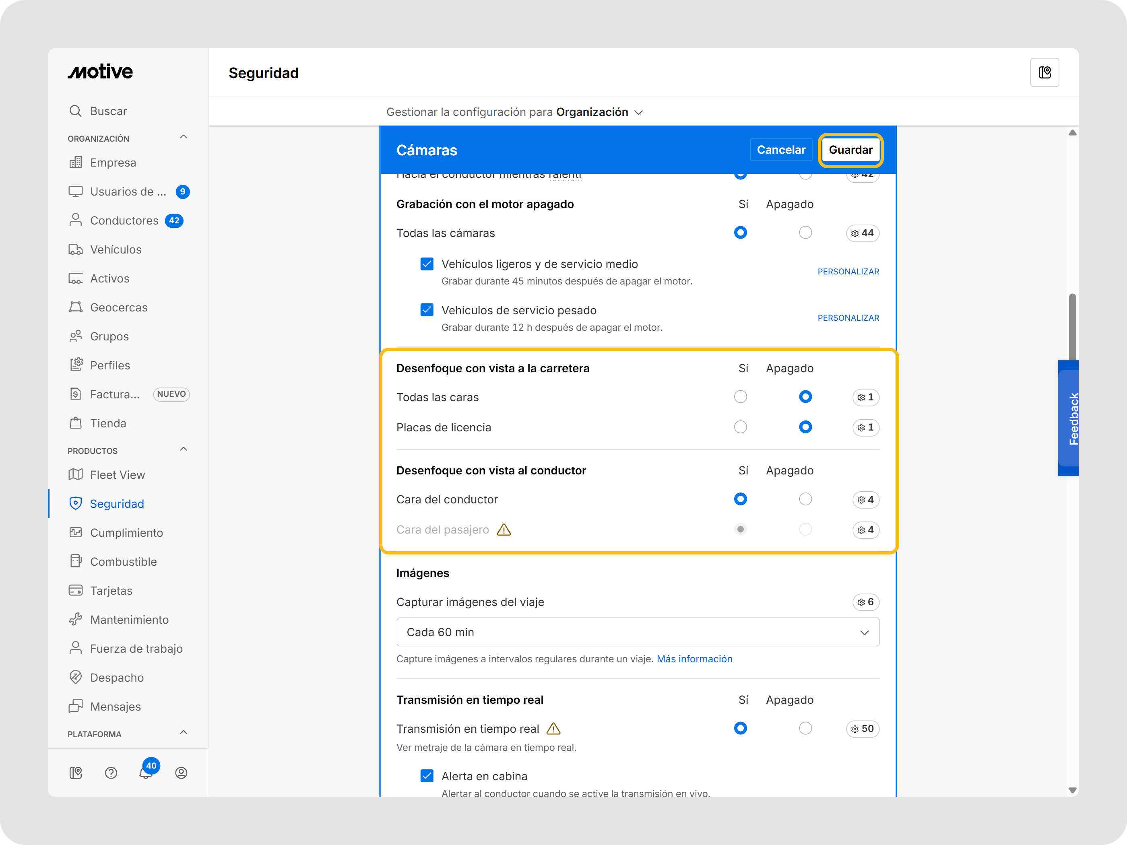Open the Feedback side tab
The height and width of the screenshot is (845, 1127).
pos(1070,419)
